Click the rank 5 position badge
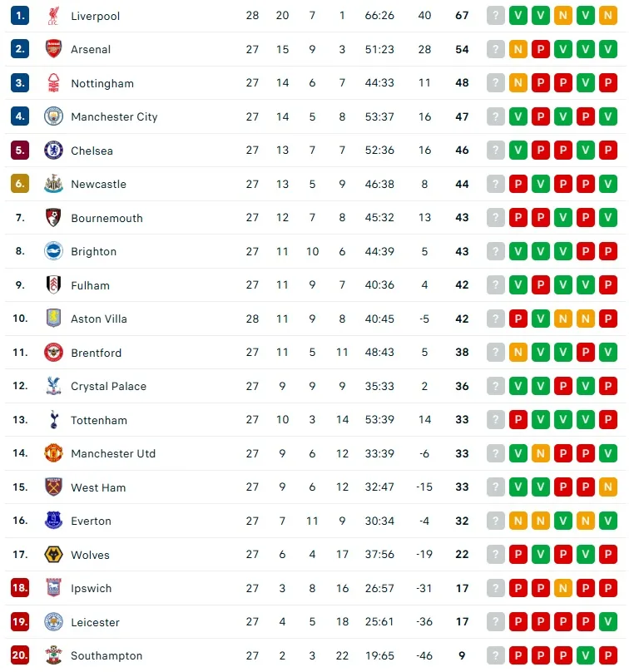This screenshot has width=629, height=672. click(20, 151)
